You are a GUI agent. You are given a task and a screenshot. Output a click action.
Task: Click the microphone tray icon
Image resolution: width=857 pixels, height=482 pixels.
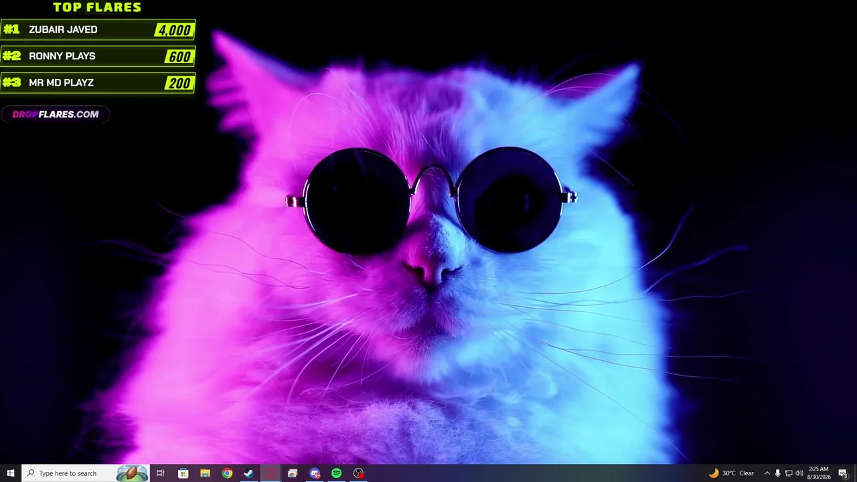pos(777,473)
